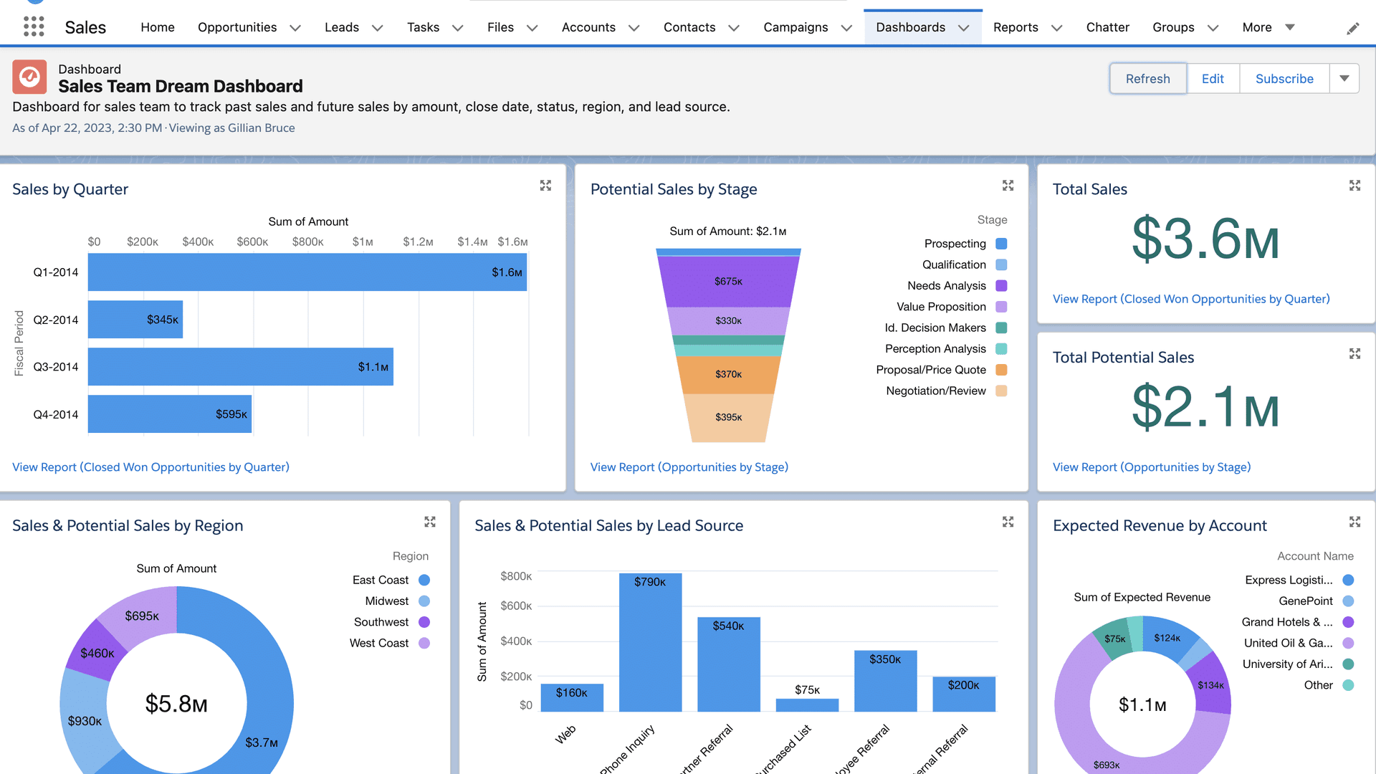This screenshot has height=774, width=1376.
Task: Click the pencil edit navigation icon
Action: click(x=1353, y=28)
